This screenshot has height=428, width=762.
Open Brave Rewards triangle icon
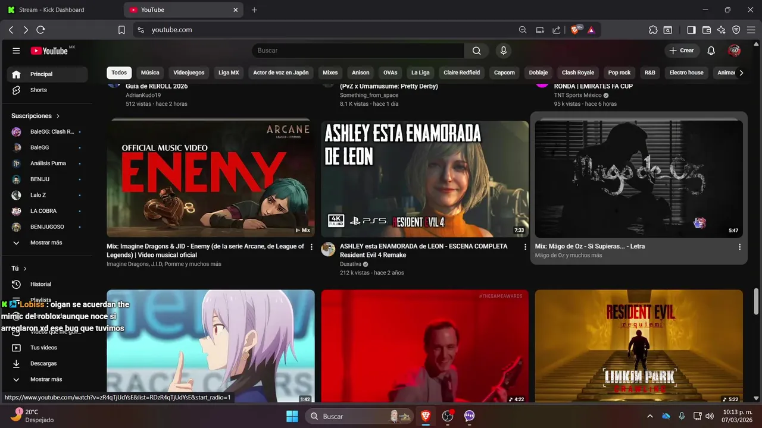tap(591, 30)
